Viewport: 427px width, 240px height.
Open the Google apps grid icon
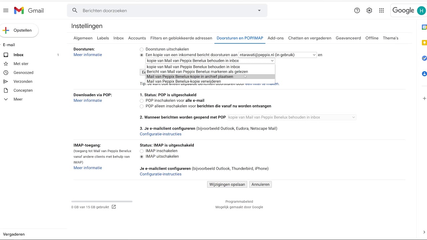point(382,11)
